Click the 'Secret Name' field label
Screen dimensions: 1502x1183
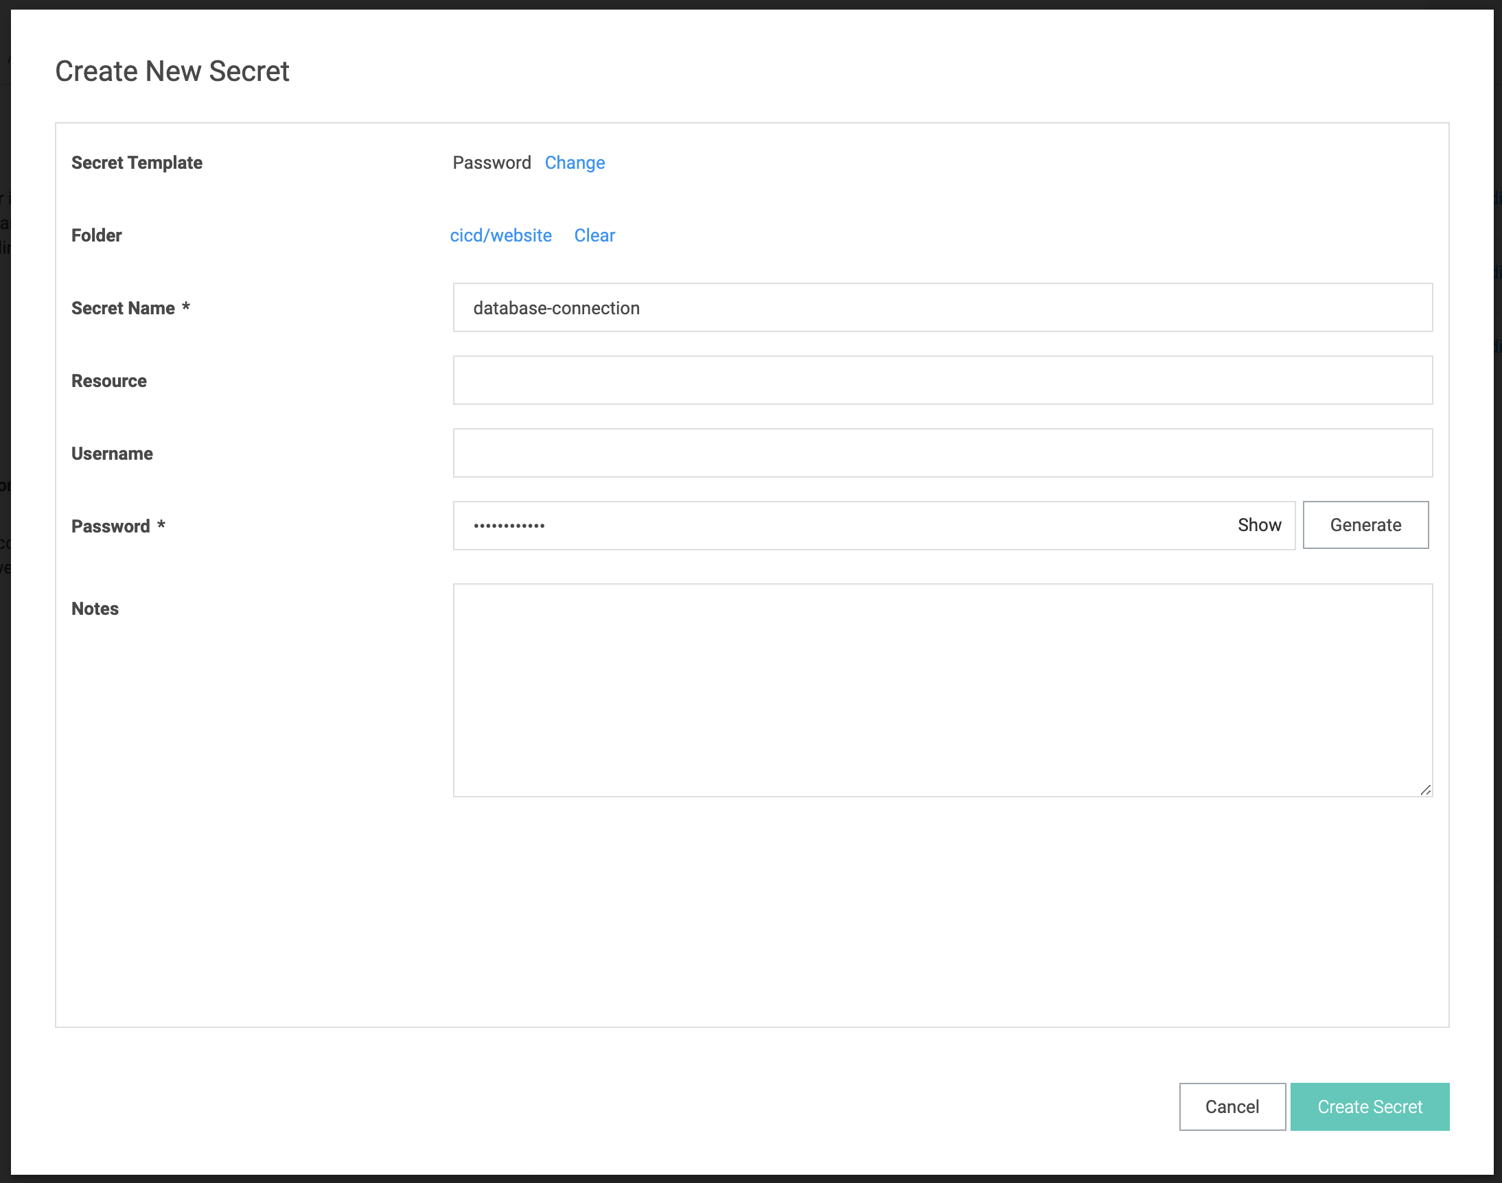[130, 308]
